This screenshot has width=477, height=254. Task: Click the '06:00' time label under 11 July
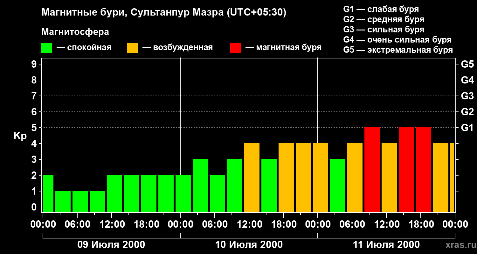pos(352,224)
